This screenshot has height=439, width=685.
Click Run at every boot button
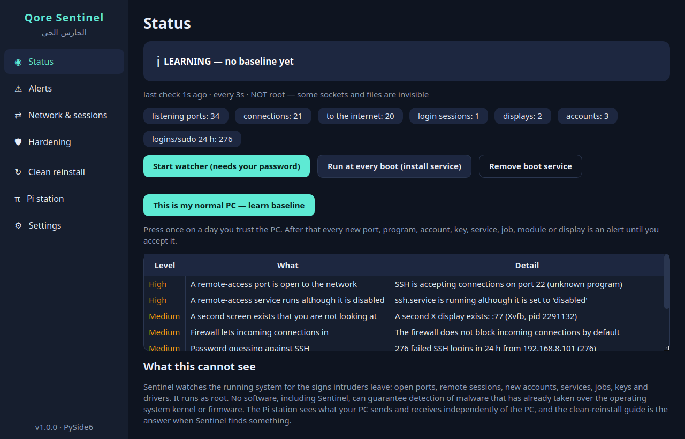pyautogui.click(x=394, y=166)
